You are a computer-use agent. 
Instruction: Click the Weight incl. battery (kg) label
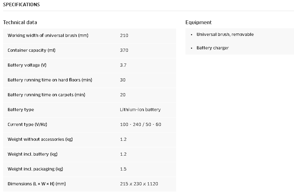pos(33,154)
